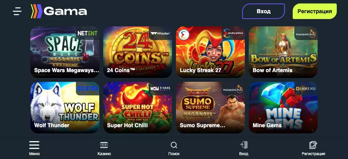Tap the Меню icon in bottom bar
The image size is (348, 159).
pos(34,145)
